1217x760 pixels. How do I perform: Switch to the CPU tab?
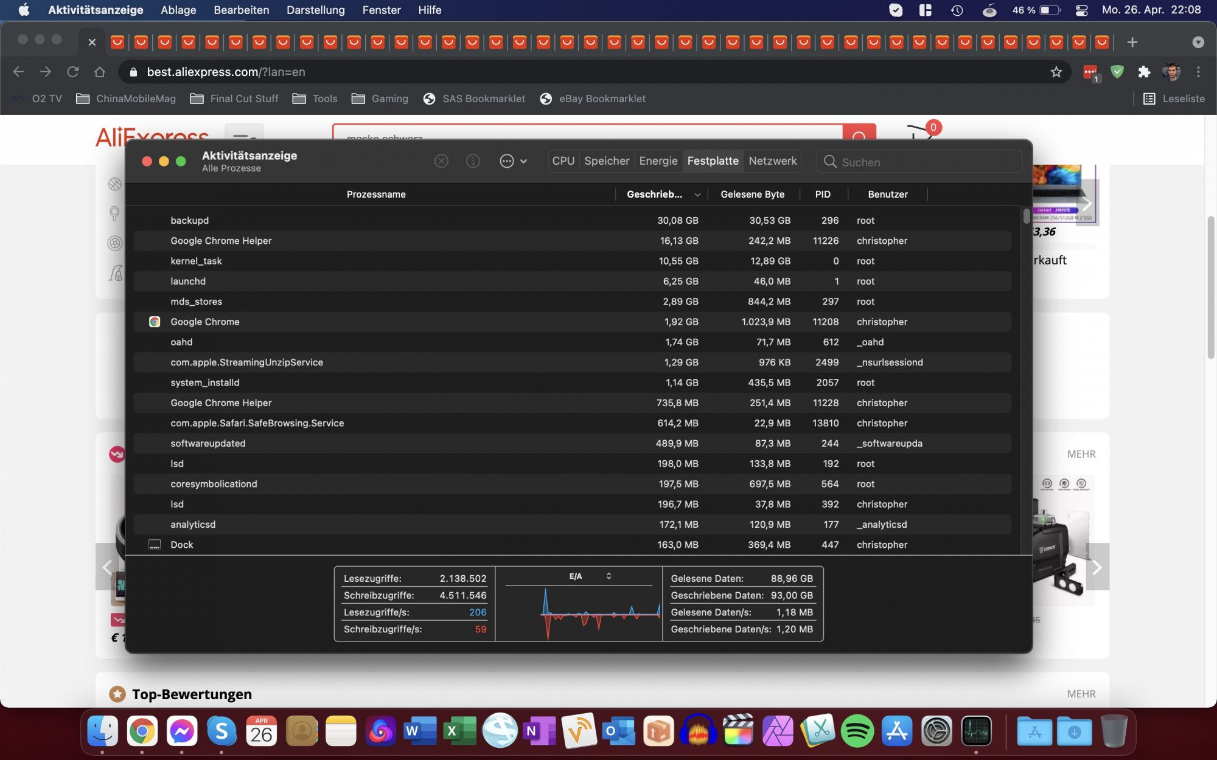point(563,161)
